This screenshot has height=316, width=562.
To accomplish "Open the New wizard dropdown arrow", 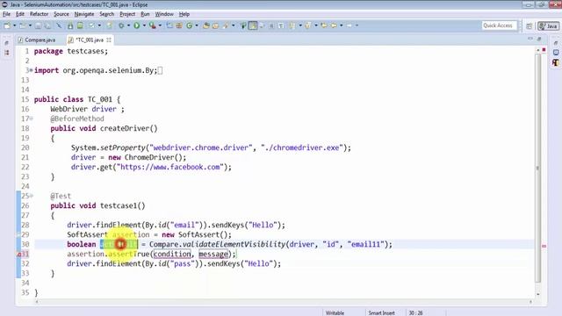I will tap(14, 25).
